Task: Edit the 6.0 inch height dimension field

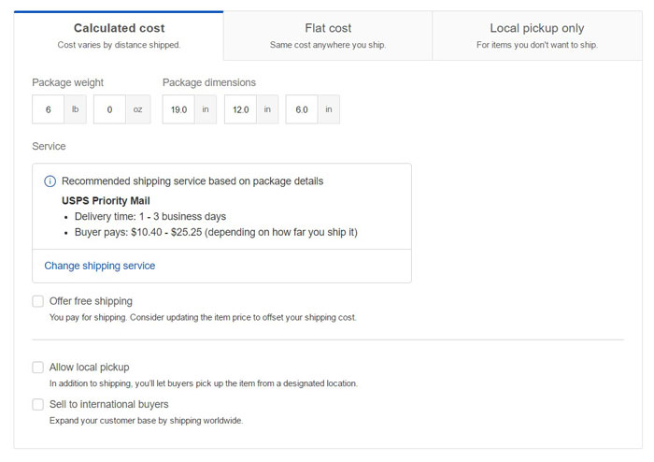Action: click(x=302, y=109)
